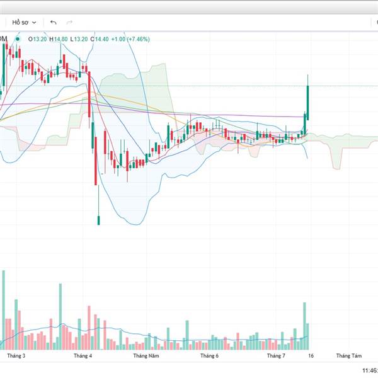Click the Tháng Năm time axis label

146,355
